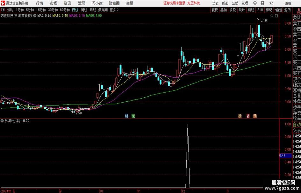The image size is (301, 193).
Task: Toggle the side panel icon at chart corner
Action: pos(276,16)
